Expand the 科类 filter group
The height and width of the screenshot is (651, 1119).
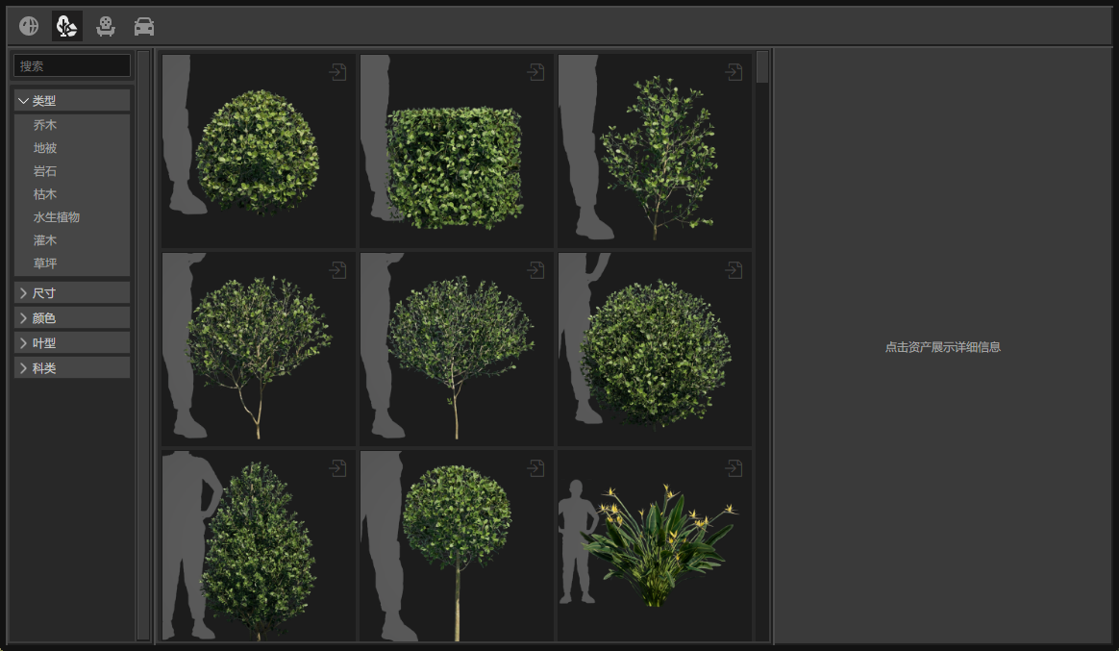pyautogui.click(x=71, y=367)
